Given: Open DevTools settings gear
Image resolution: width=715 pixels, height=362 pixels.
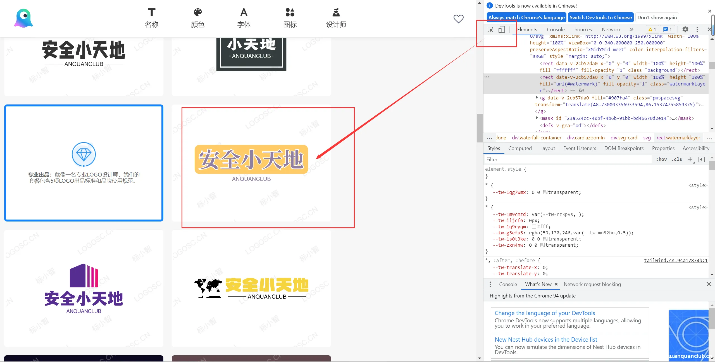Looking at the screenshot, I should click(x=685, y=29).
